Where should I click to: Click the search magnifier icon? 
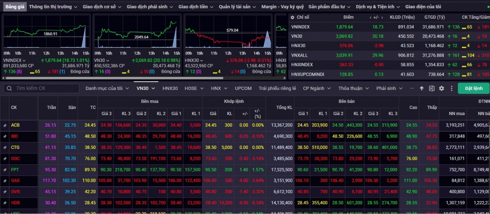(9, 88)
